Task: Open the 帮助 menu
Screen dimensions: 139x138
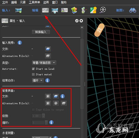Action: point(64,2)
